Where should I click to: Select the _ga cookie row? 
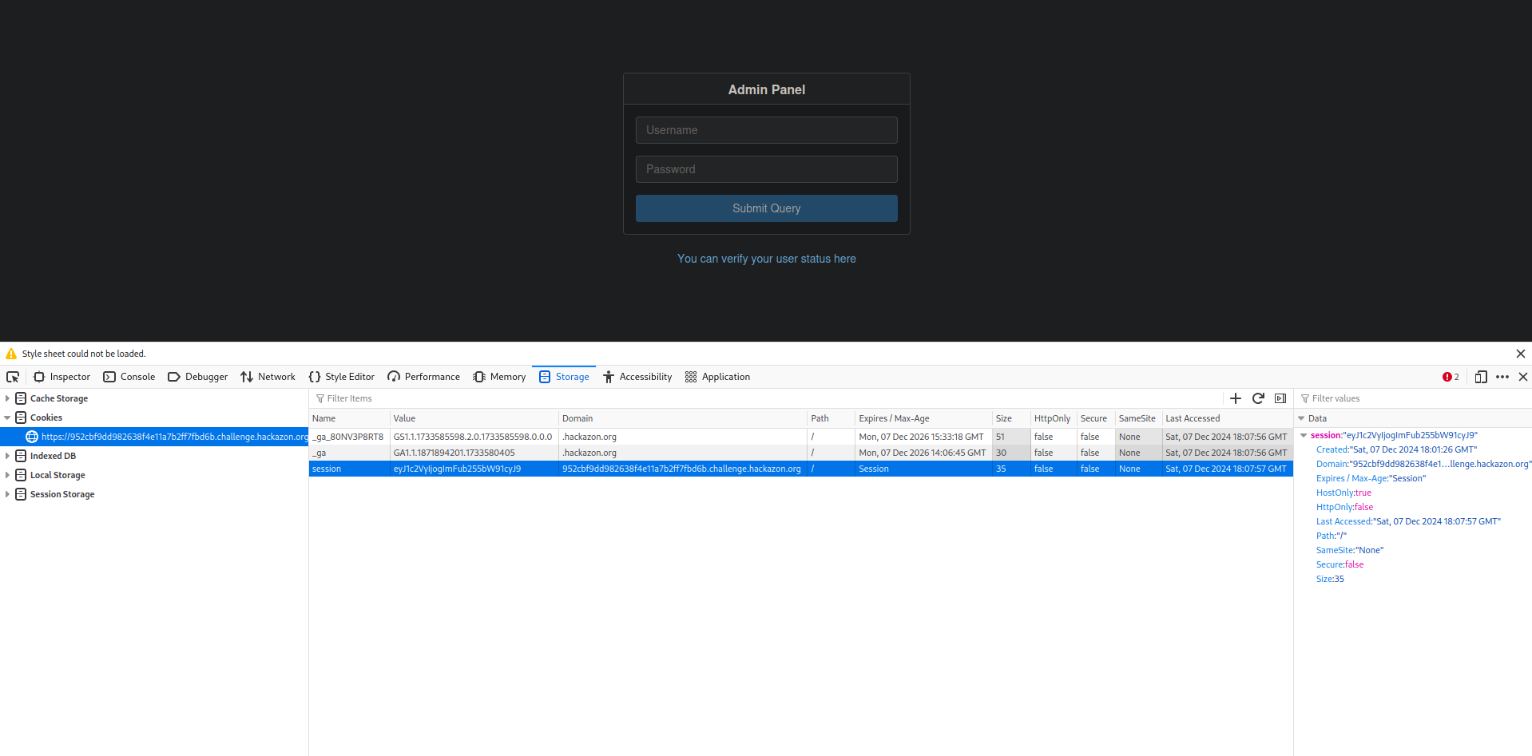pos(801,453)
